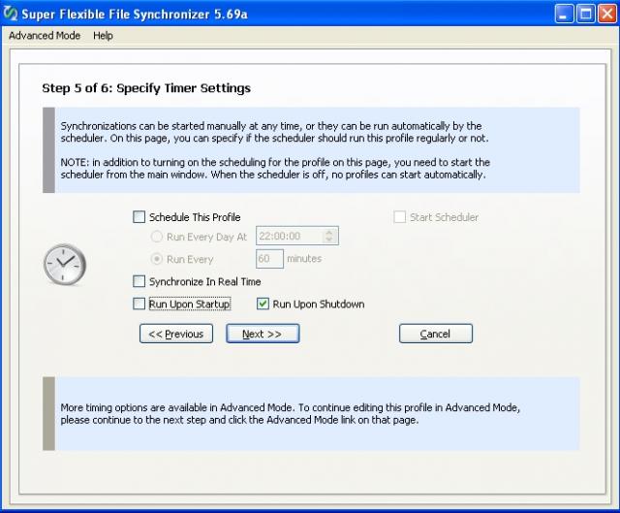Uncheck Run Upon Shutdown checkbox
Image resolution: width=620 pixels, height=513 pixels.
263,305
